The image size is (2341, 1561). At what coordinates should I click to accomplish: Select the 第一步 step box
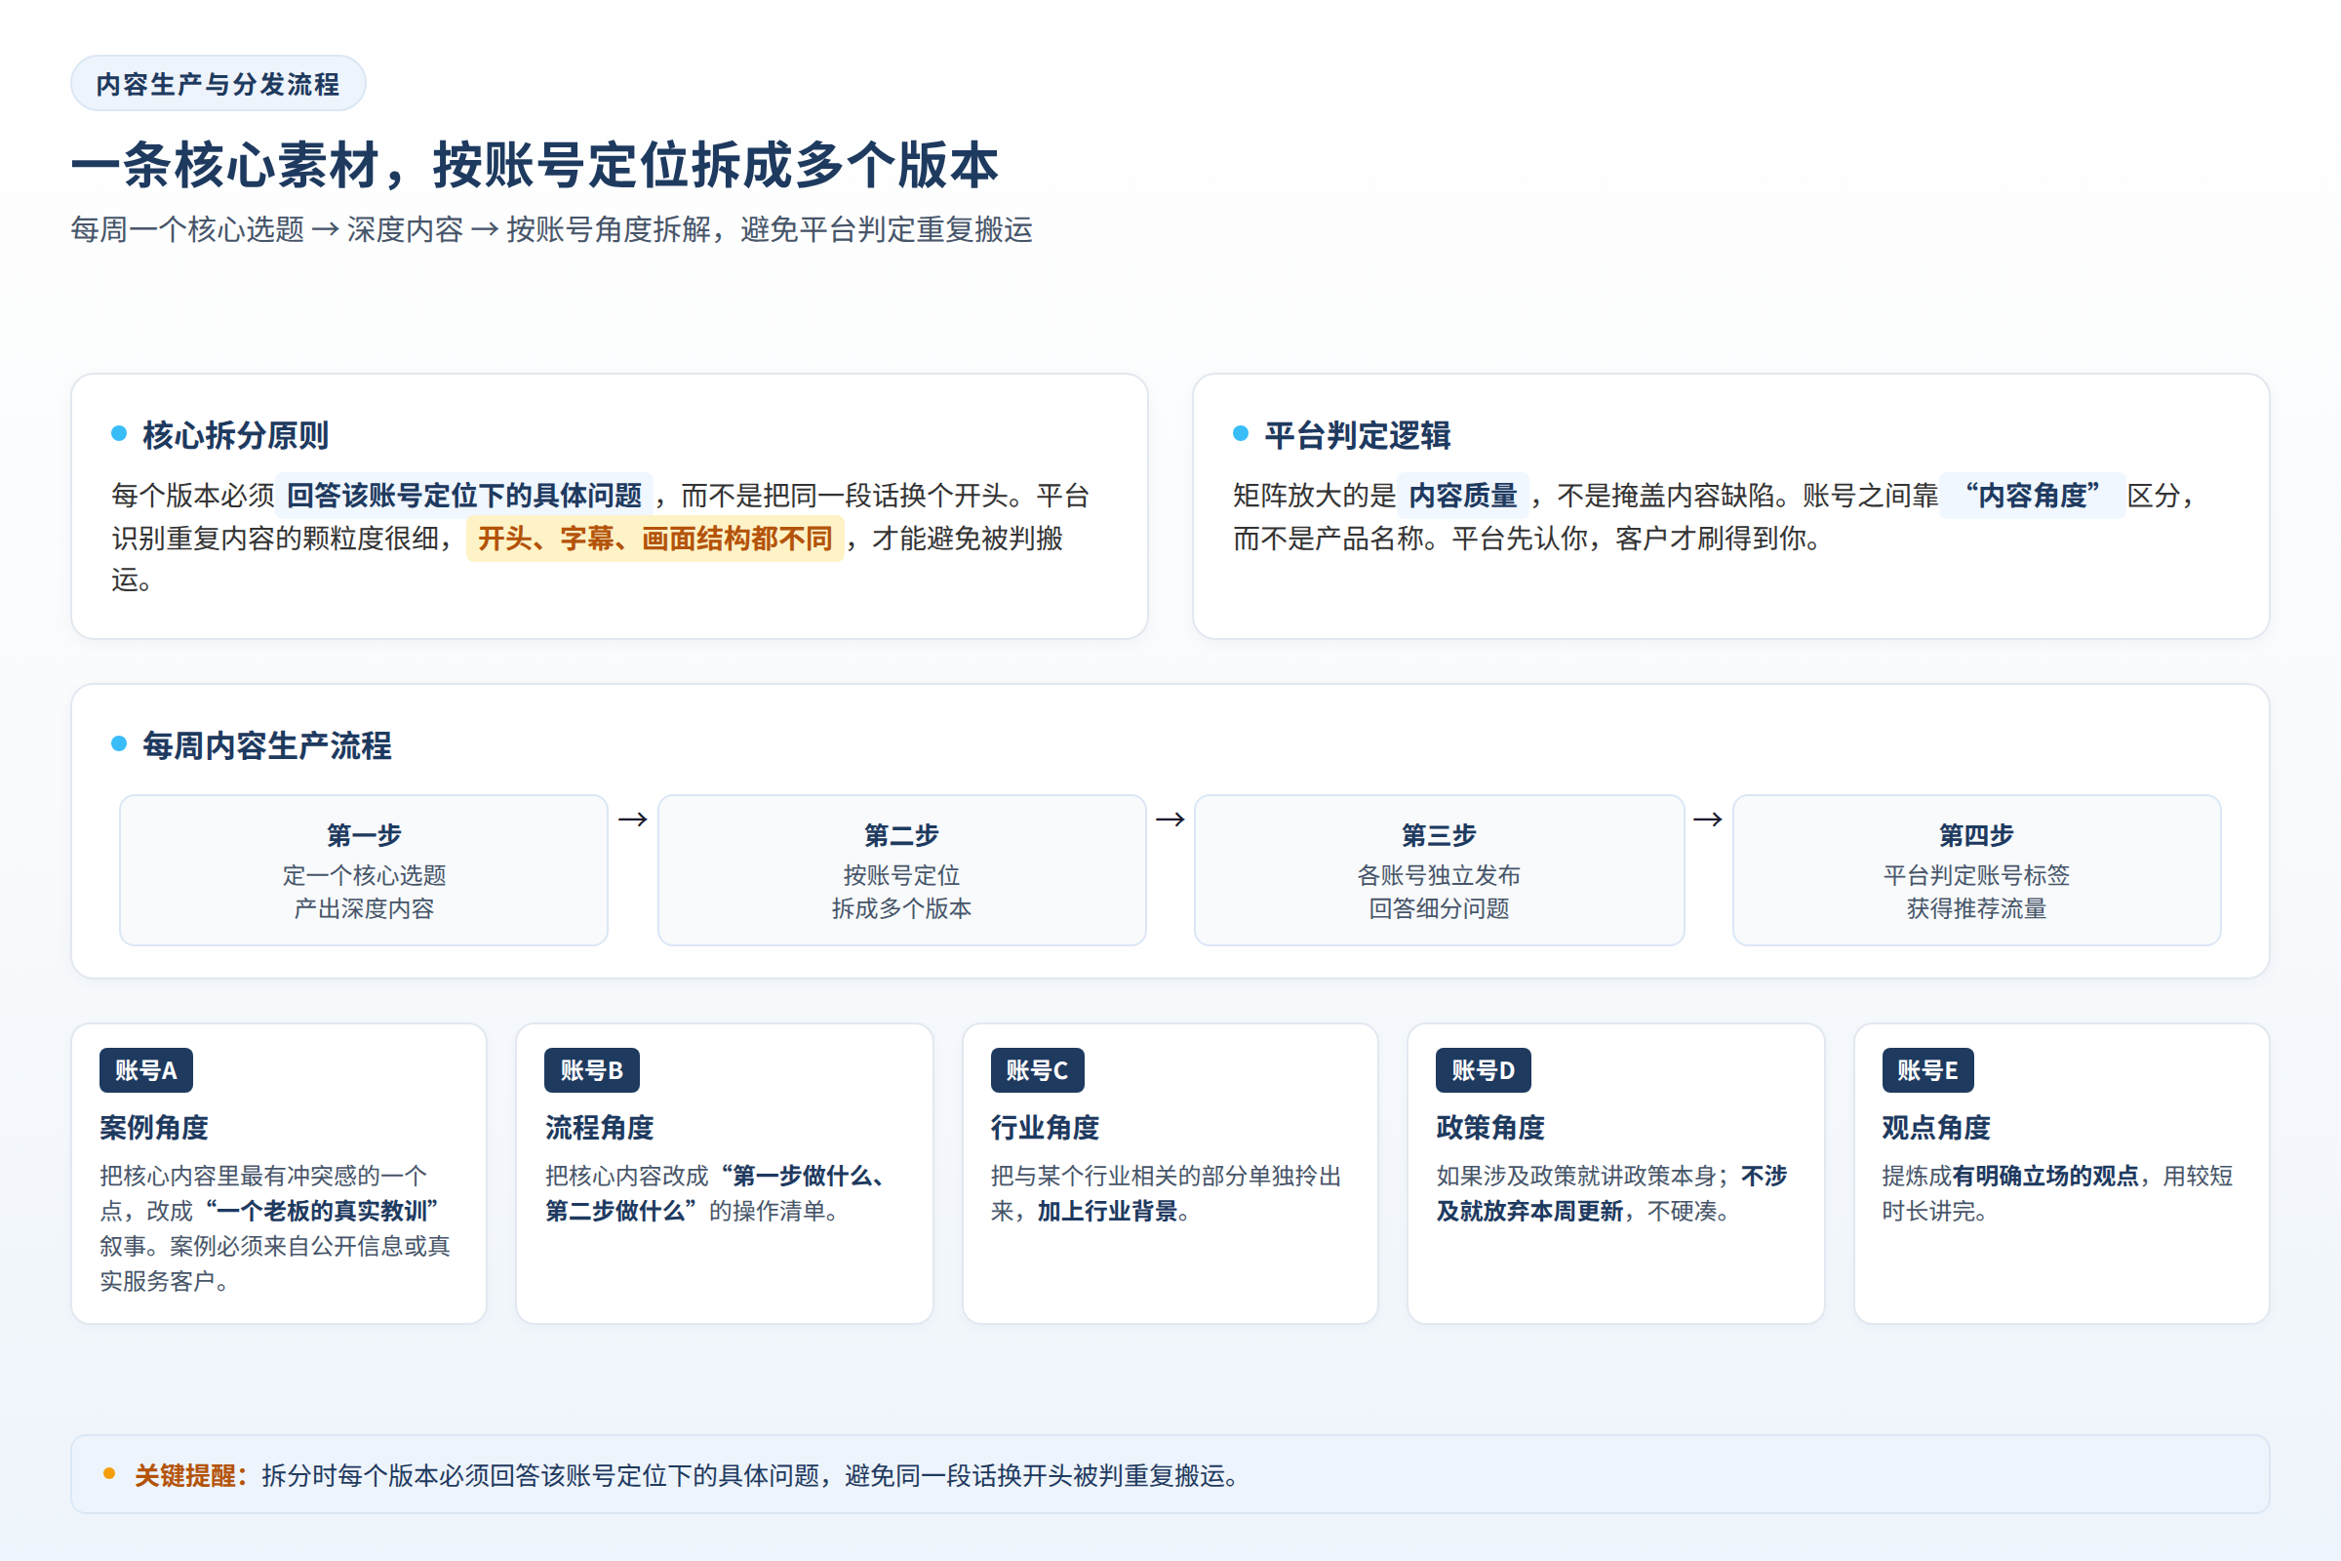coord(363,870)
